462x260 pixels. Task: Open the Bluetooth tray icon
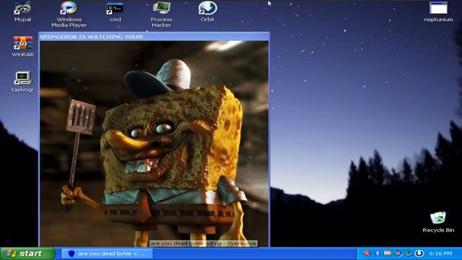coord(378,253)
